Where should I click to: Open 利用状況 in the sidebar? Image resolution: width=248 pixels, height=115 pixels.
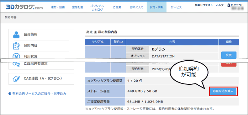[x=30, y=56]
